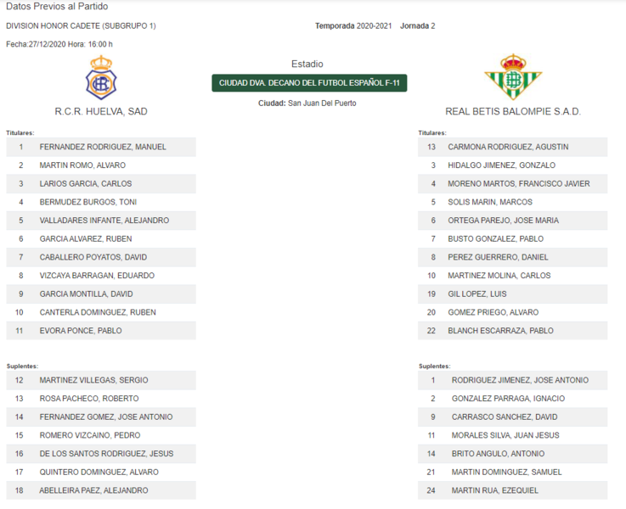Viewport: 626px width, 509px height.
Task: Click MARTIN RUA, EZEQUIEL substitute row
Action: pyautogui.click(x=513, y=490)
